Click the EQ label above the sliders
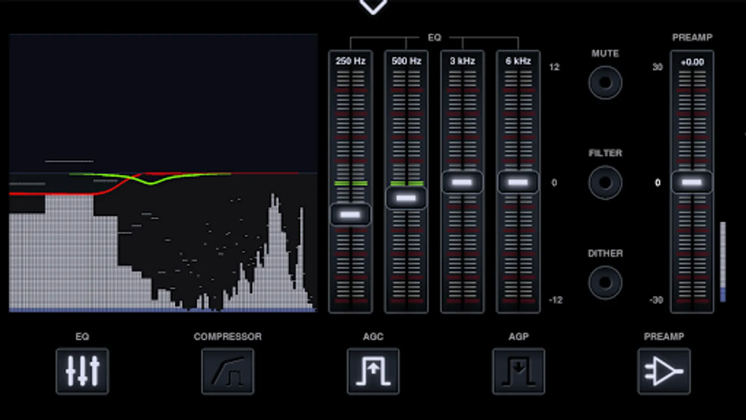Viewport: 746px width, 420px height. point(434,37)
